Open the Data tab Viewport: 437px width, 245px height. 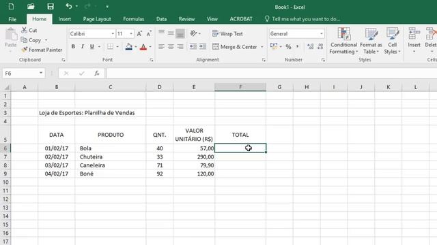coord(161,19)
